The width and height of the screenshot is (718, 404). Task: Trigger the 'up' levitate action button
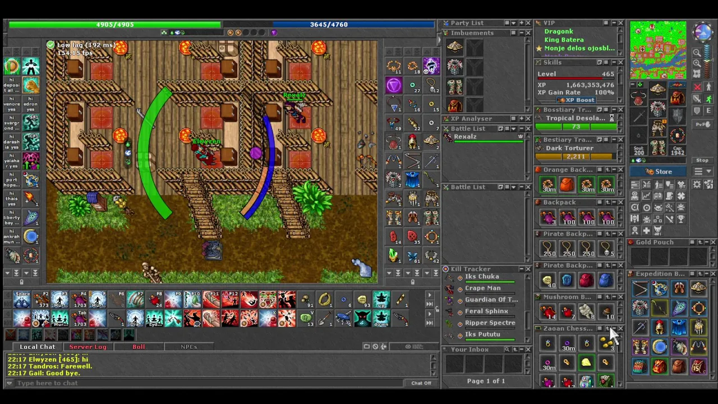tap(381, 300)
